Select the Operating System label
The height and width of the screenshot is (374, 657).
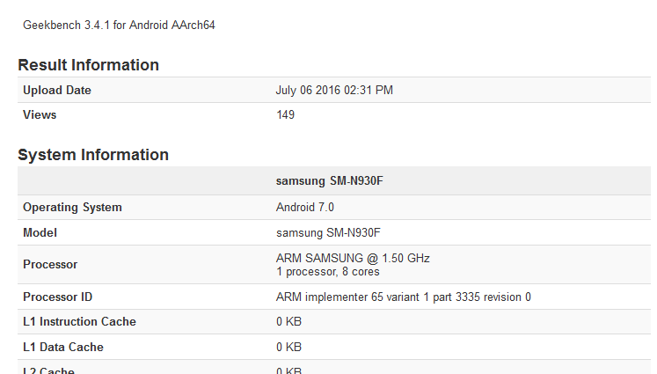tap(72, 208)
